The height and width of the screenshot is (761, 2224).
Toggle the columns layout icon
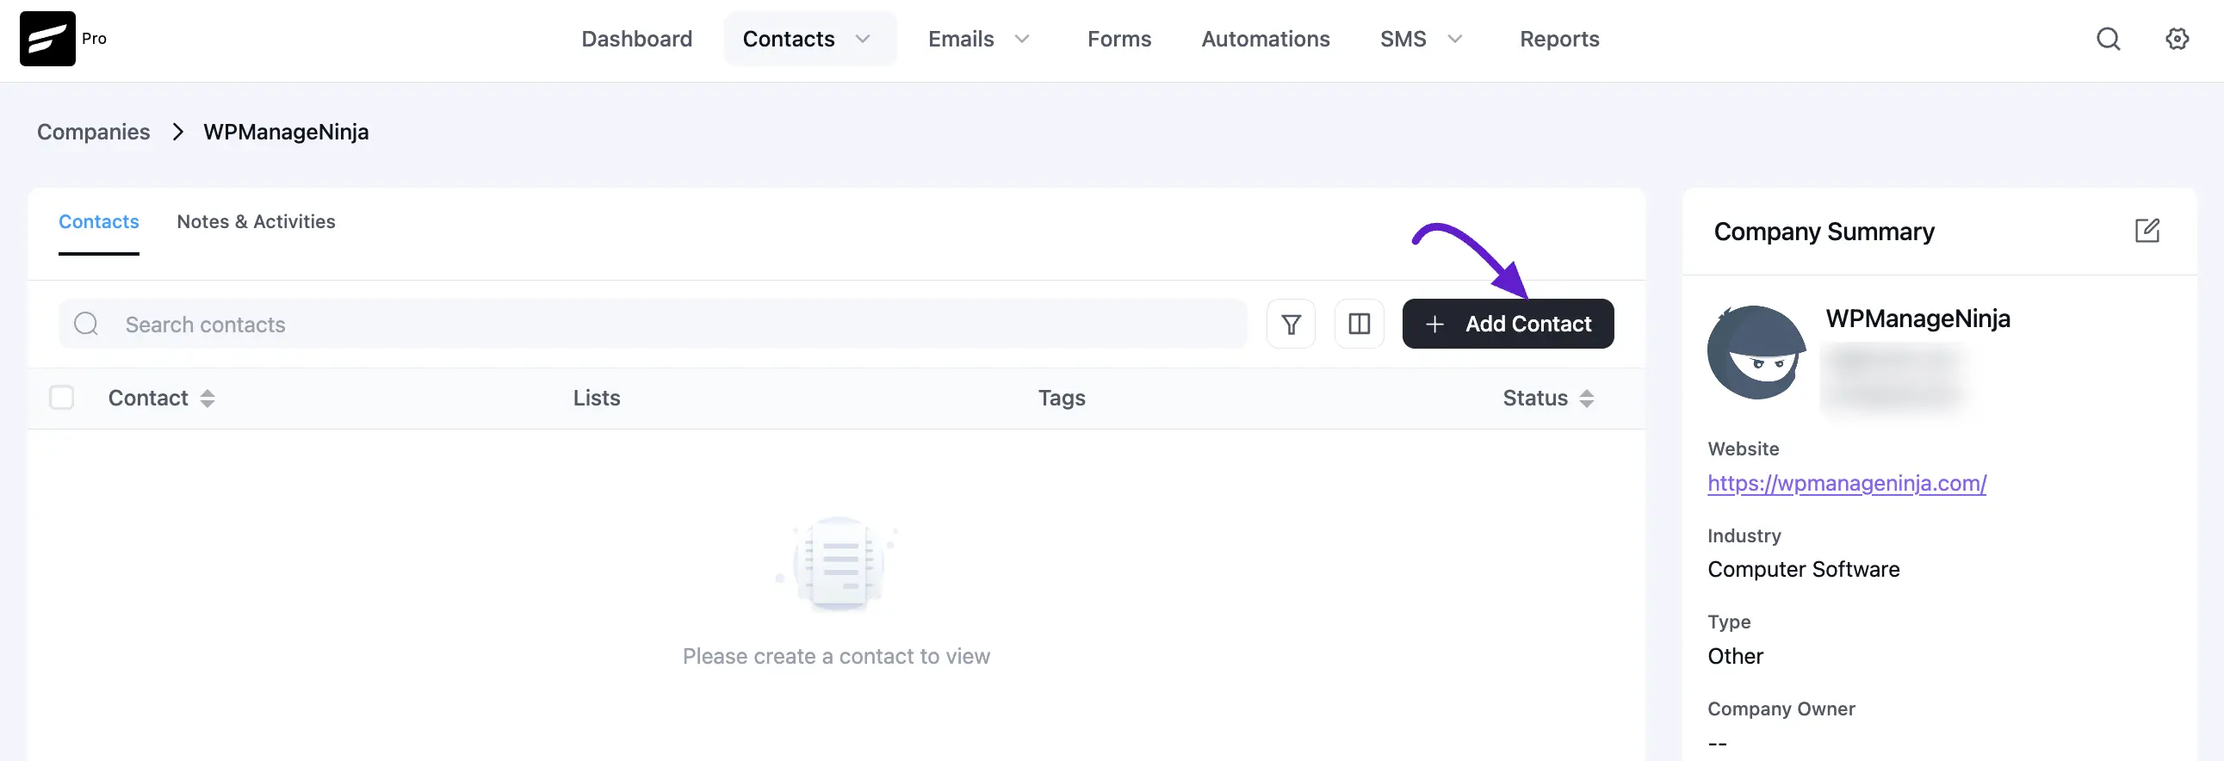pyautogui.click(x=1359, y=325)
